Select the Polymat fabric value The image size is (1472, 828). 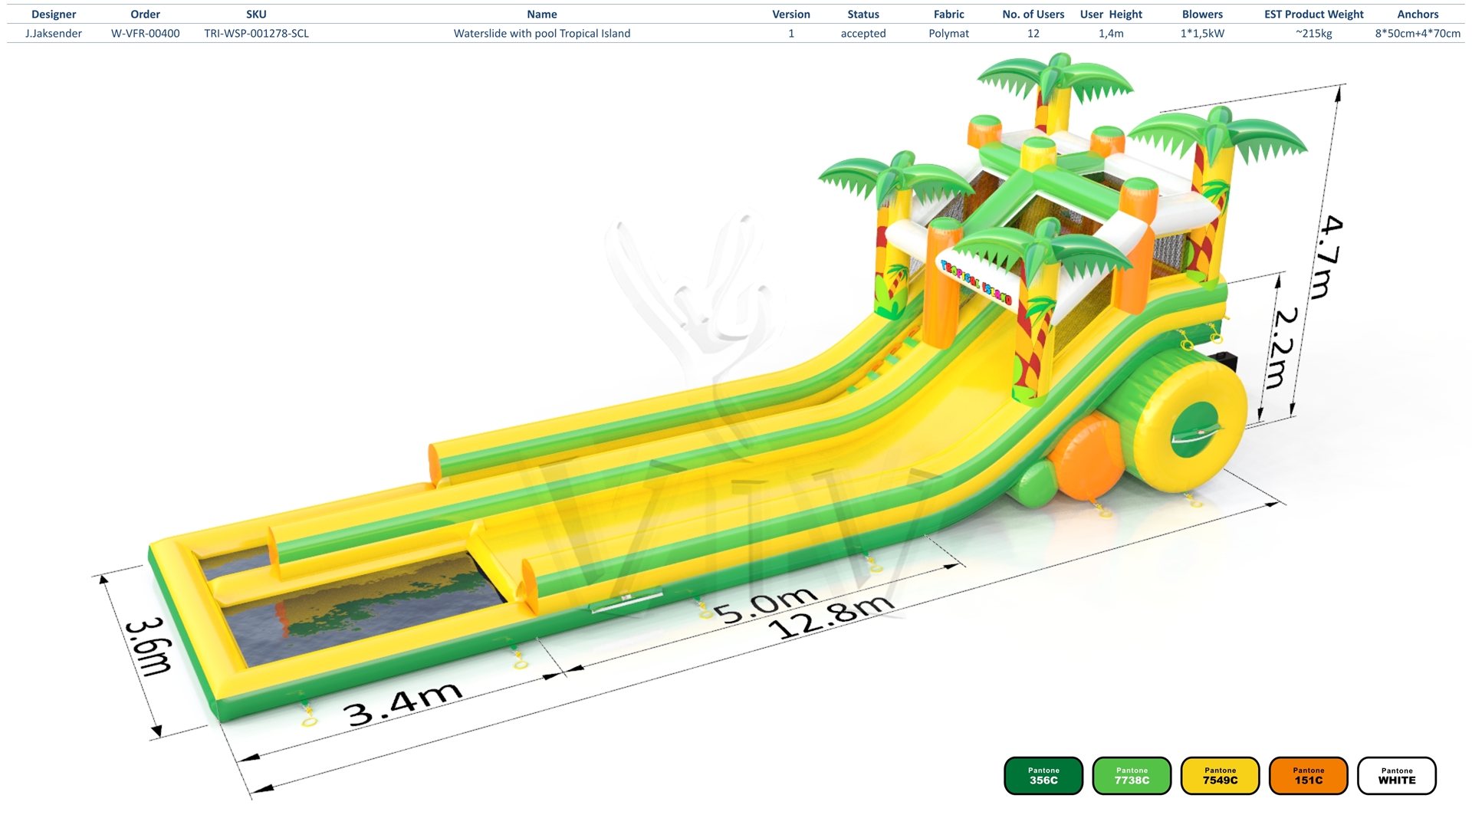point(949,33)
